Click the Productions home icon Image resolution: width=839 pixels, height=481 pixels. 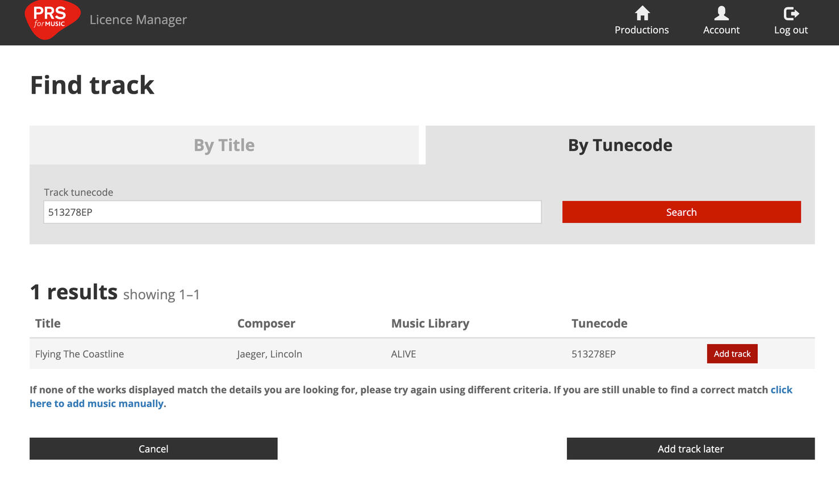click(x=642, y=13)
